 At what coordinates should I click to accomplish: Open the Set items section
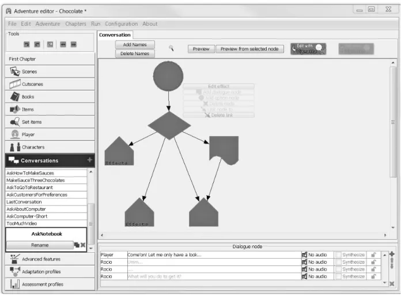pos(50,122)
